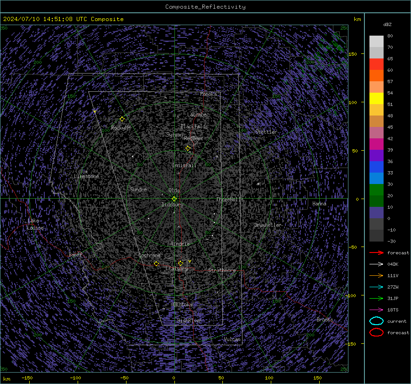This screenshot has width=411, height=384.
Task: Click the yellow V marker northeast of Calgary
Action: [x=190, y=261]
